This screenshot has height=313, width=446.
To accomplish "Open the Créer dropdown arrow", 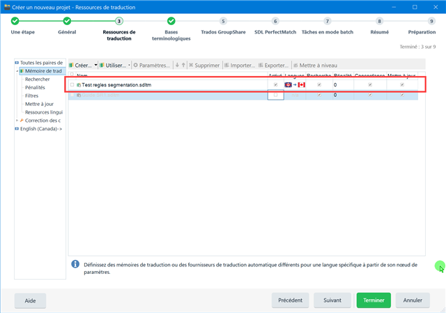I will (x=95, y=65).
